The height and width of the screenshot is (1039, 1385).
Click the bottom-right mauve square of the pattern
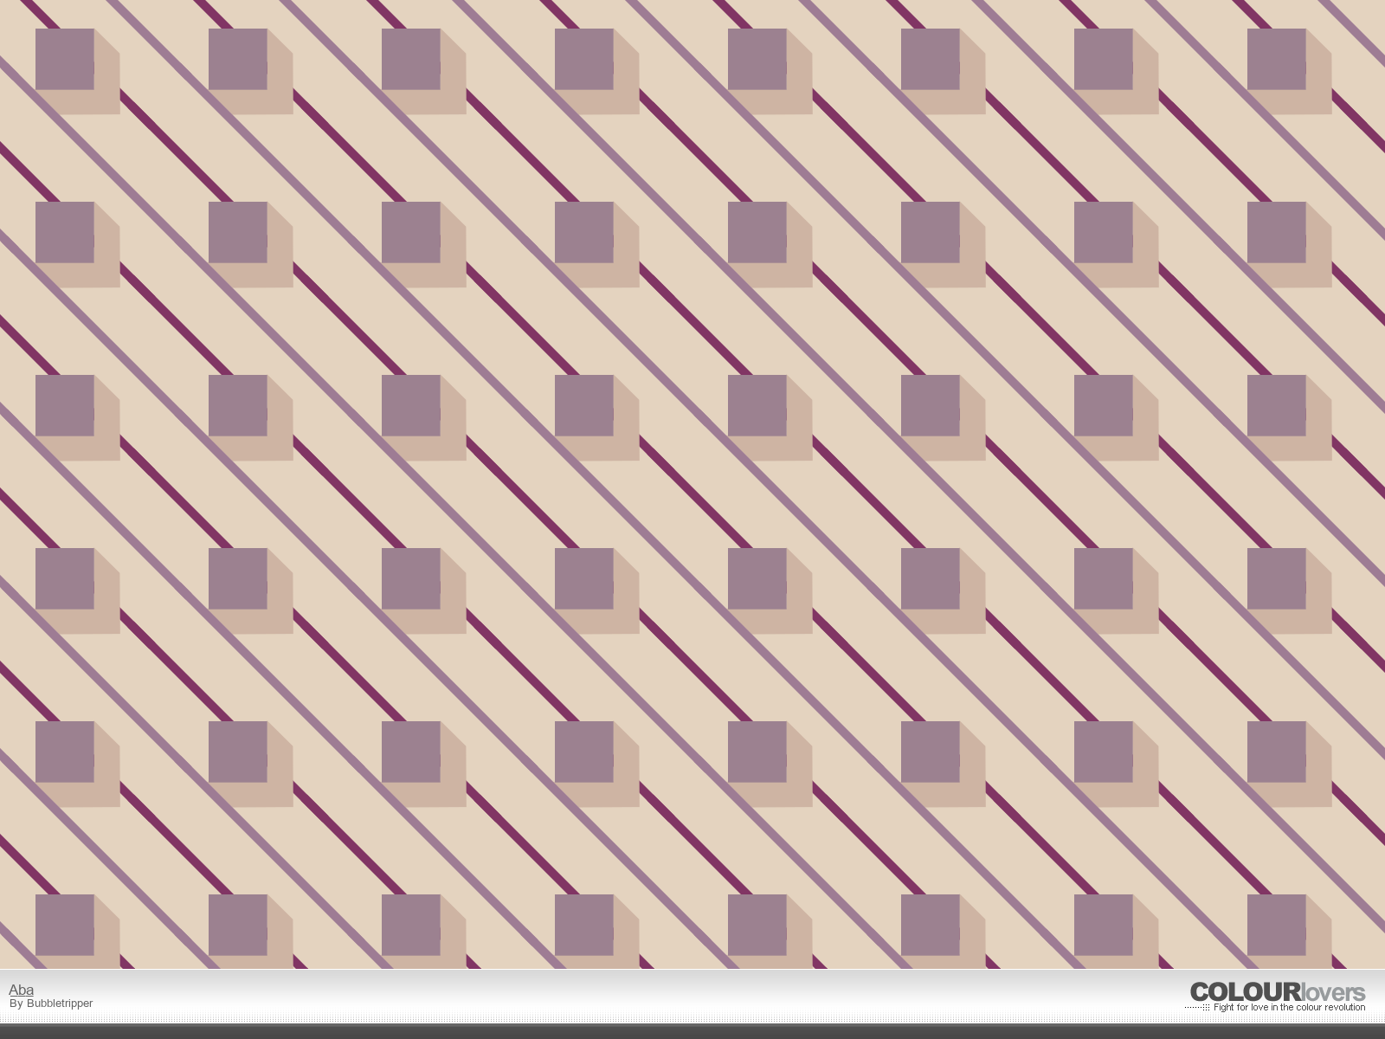1277,925
